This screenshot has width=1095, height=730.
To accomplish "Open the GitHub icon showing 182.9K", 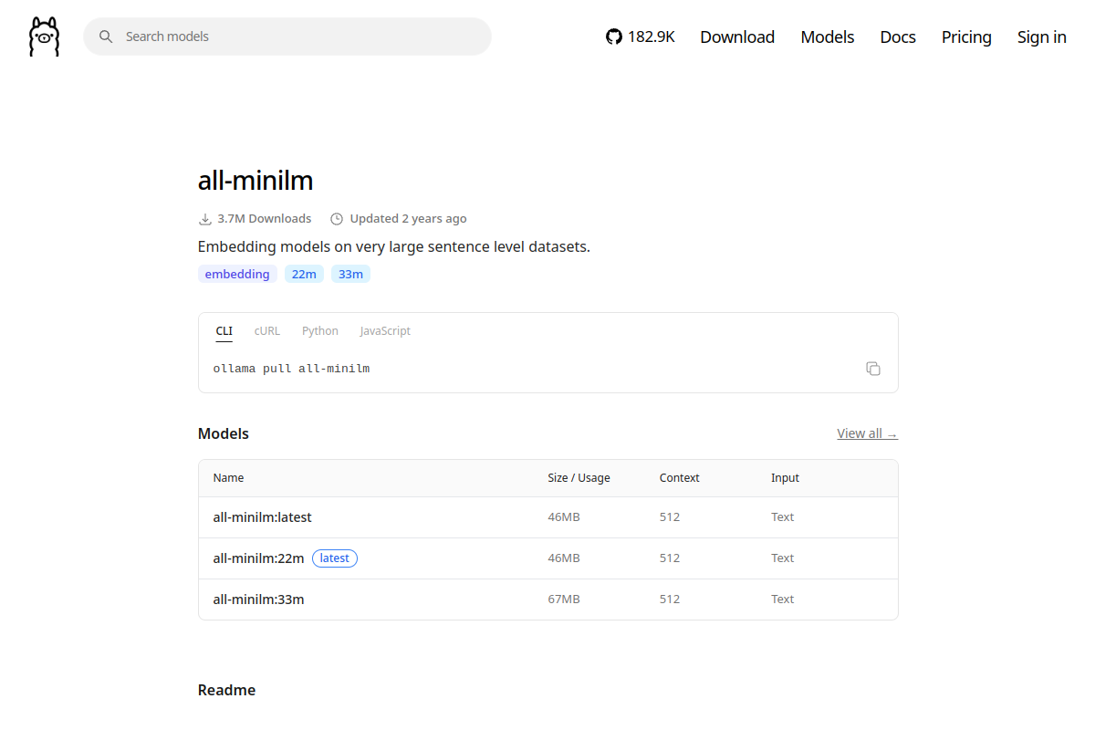I will 641,36.
